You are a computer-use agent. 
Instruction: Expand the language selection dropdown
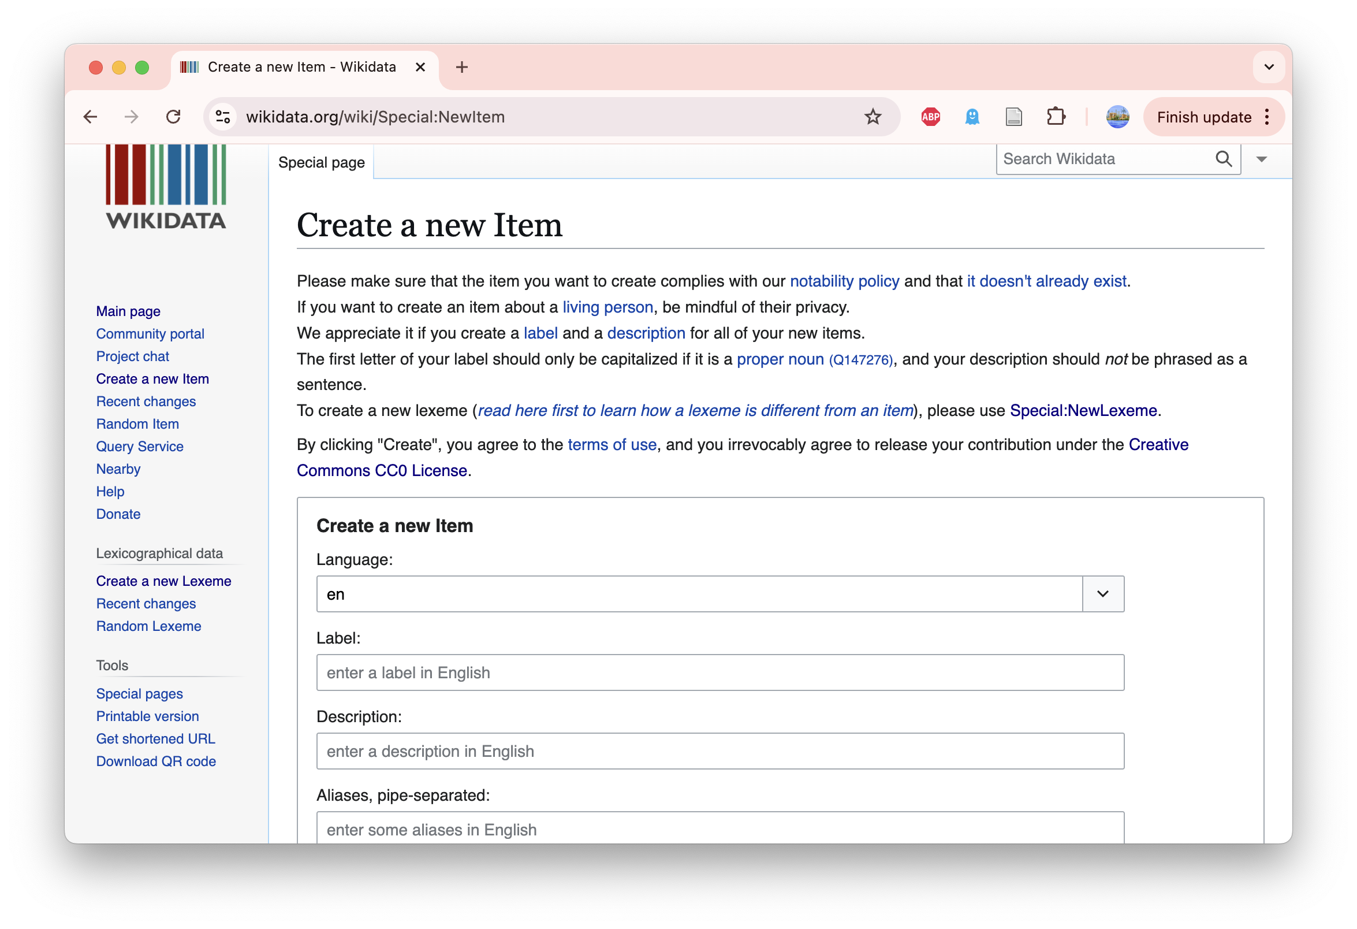pyautogui.click(x=1102, y=593)
